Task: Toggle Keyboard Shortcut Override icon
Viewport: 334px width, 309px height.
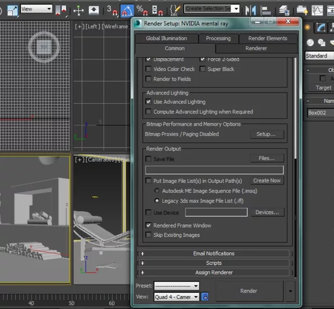Action: (94, 10)
